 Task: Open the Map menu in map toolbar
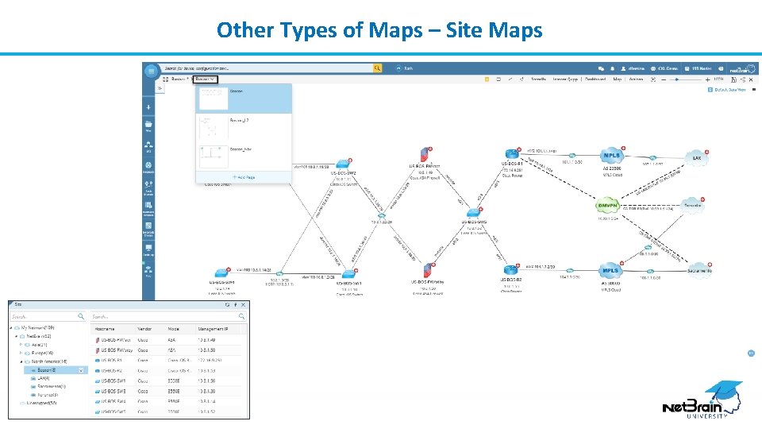coord(618,79)
